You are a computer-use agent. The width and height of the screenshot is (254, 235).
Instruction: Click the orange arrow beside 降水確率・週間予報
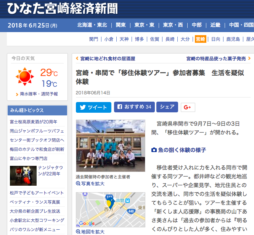[x=17, y=94]
